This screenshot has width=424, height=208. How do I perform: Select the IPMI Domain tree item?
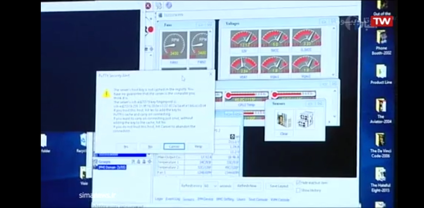click(112, 167)
